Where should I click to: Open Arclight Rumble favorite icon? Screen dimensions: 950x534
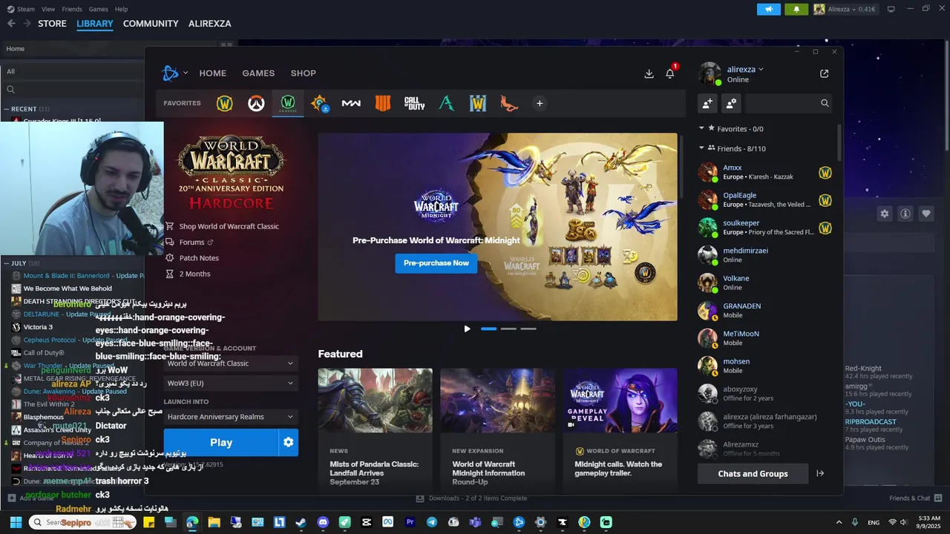pos(446,104)
